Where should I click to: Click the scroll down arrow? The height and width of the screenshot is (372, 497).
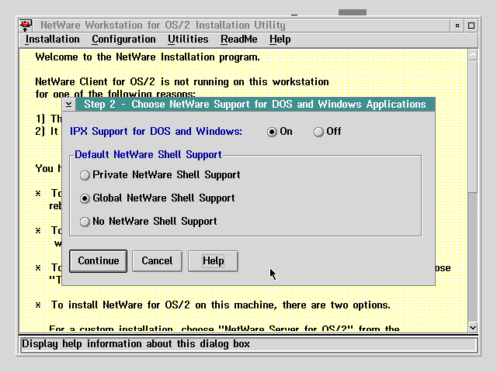tap(473, 328)
